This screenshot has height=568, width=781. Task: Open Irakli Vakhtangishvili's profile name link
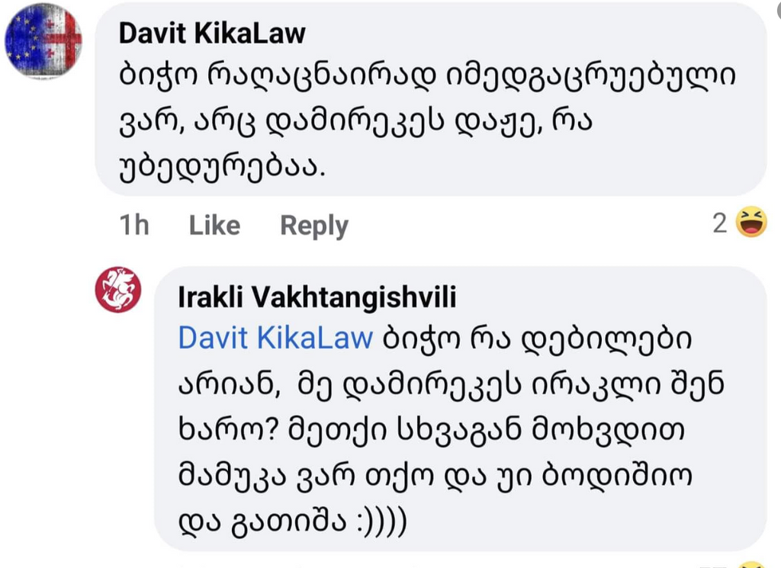(317, 298)
